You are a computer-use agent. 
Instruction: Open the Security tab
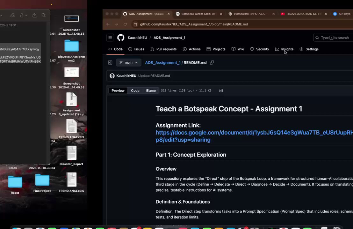[x=260, y=49]
